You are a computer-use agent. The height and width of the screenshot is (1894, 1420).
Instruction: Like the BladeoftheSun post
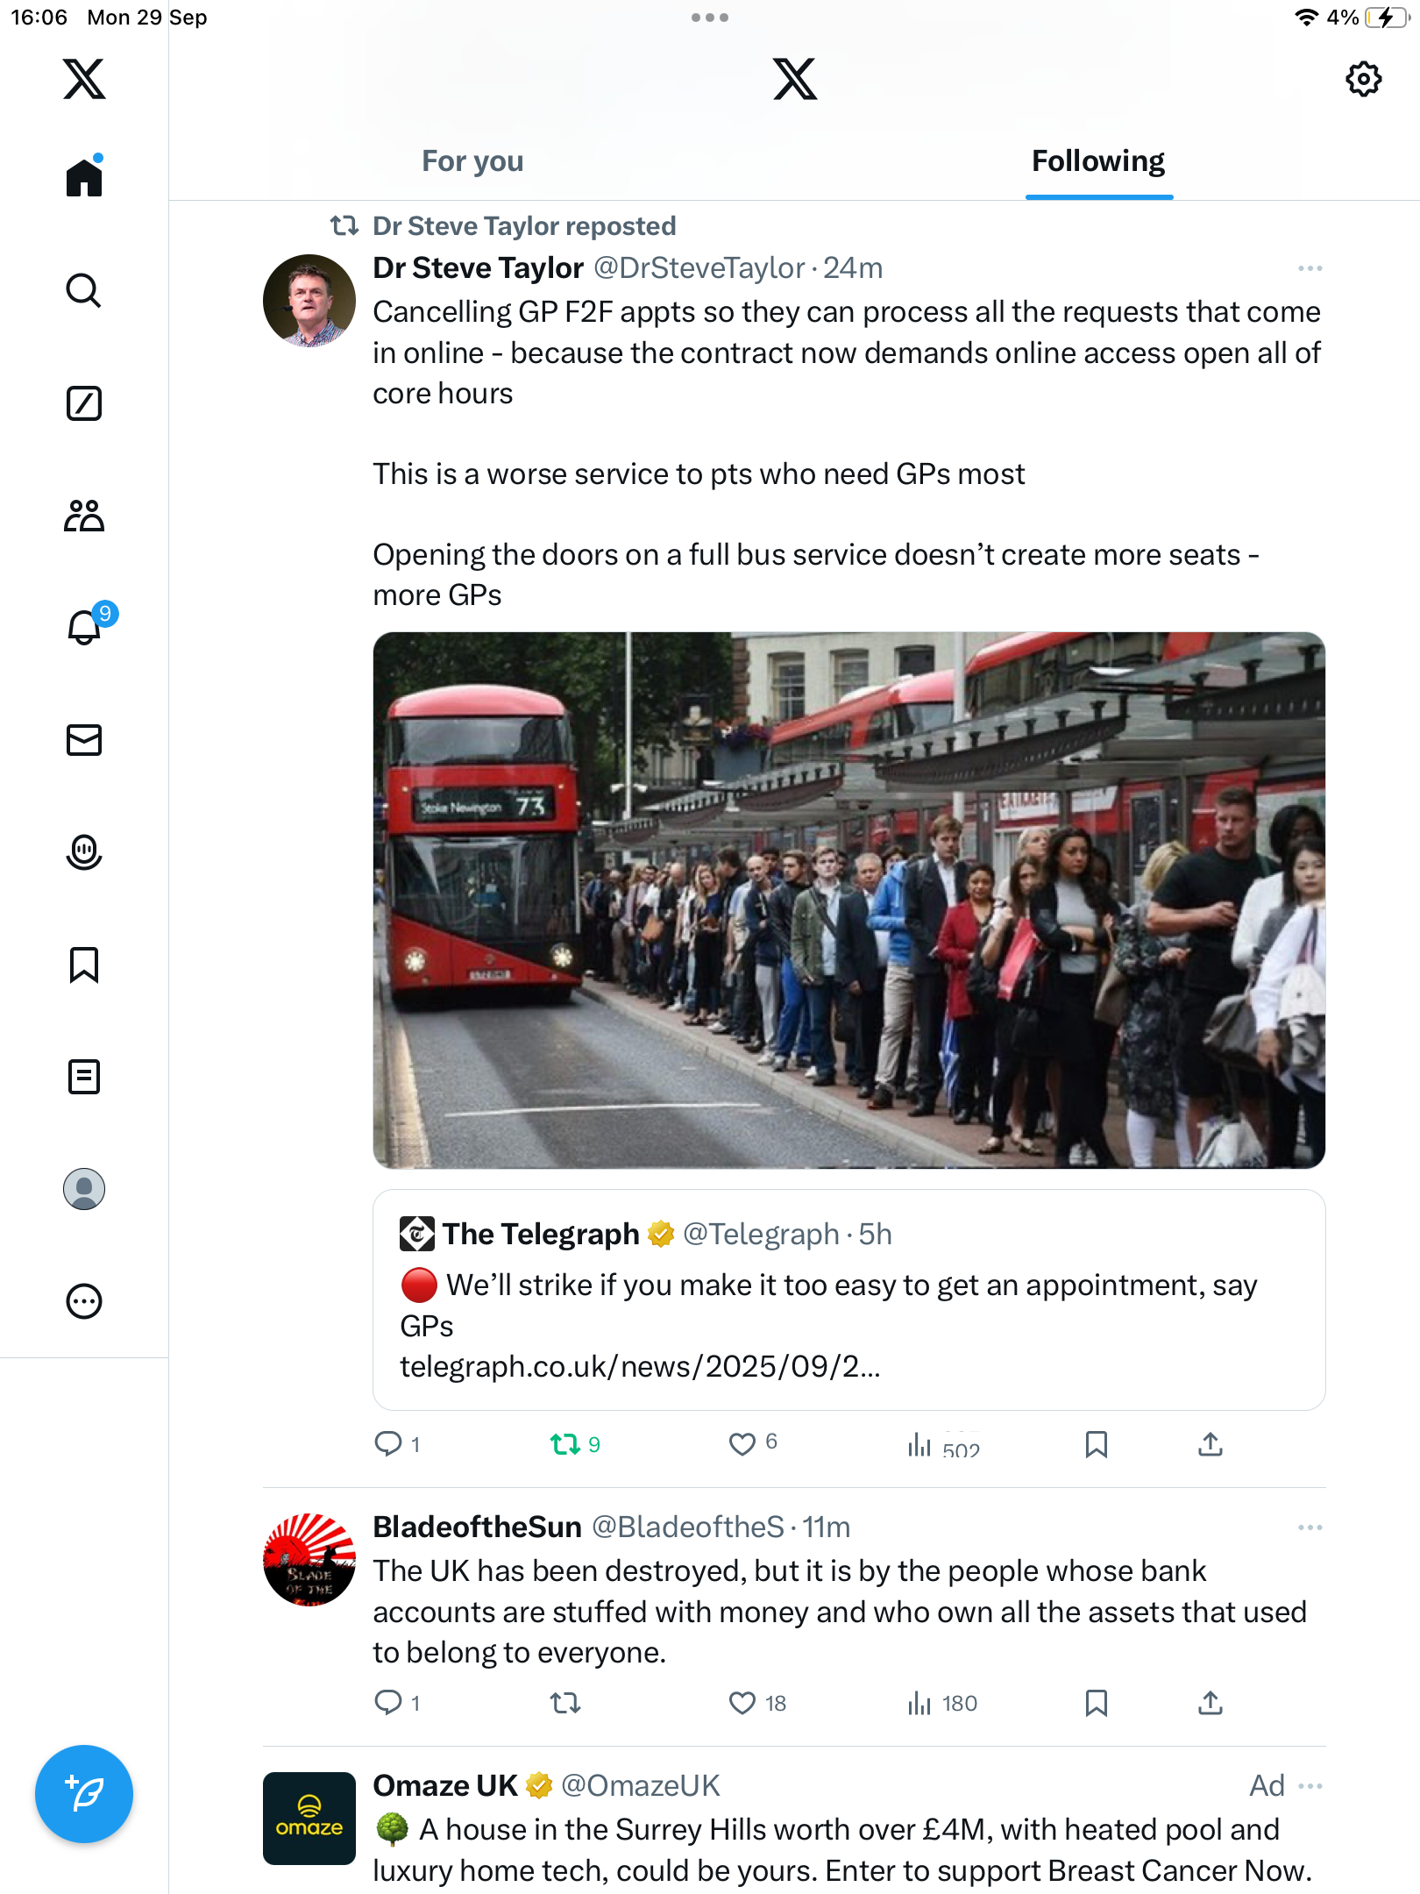[x=742, y=1703]
